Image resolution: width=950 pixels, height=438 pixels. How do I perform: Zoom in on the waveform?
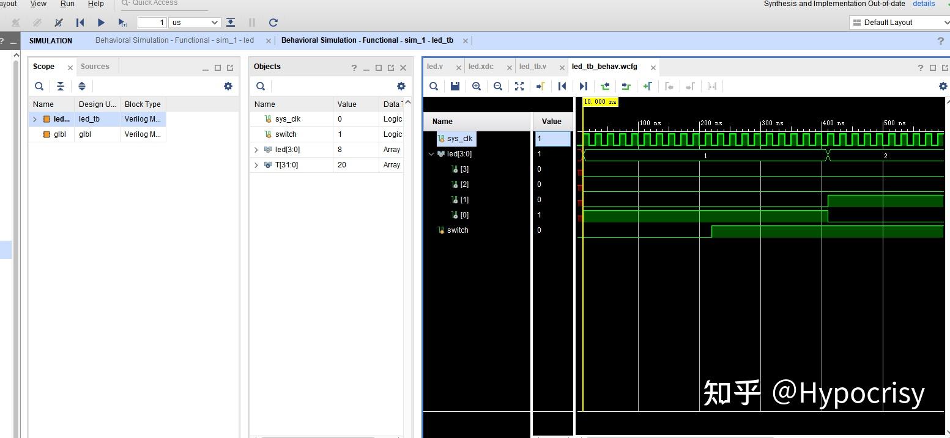point(477,86)
